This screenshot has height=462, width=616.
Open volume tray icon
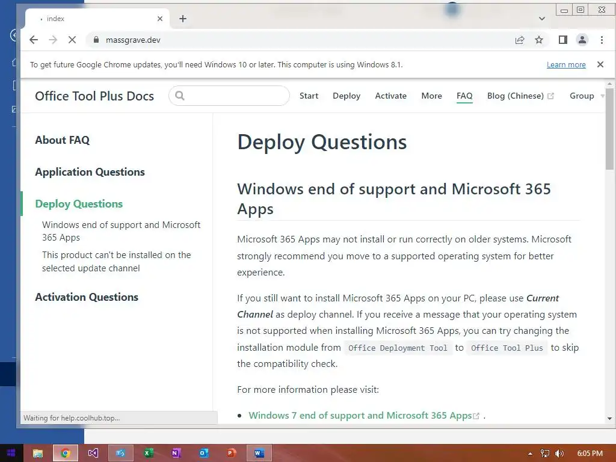pos(559,454)
